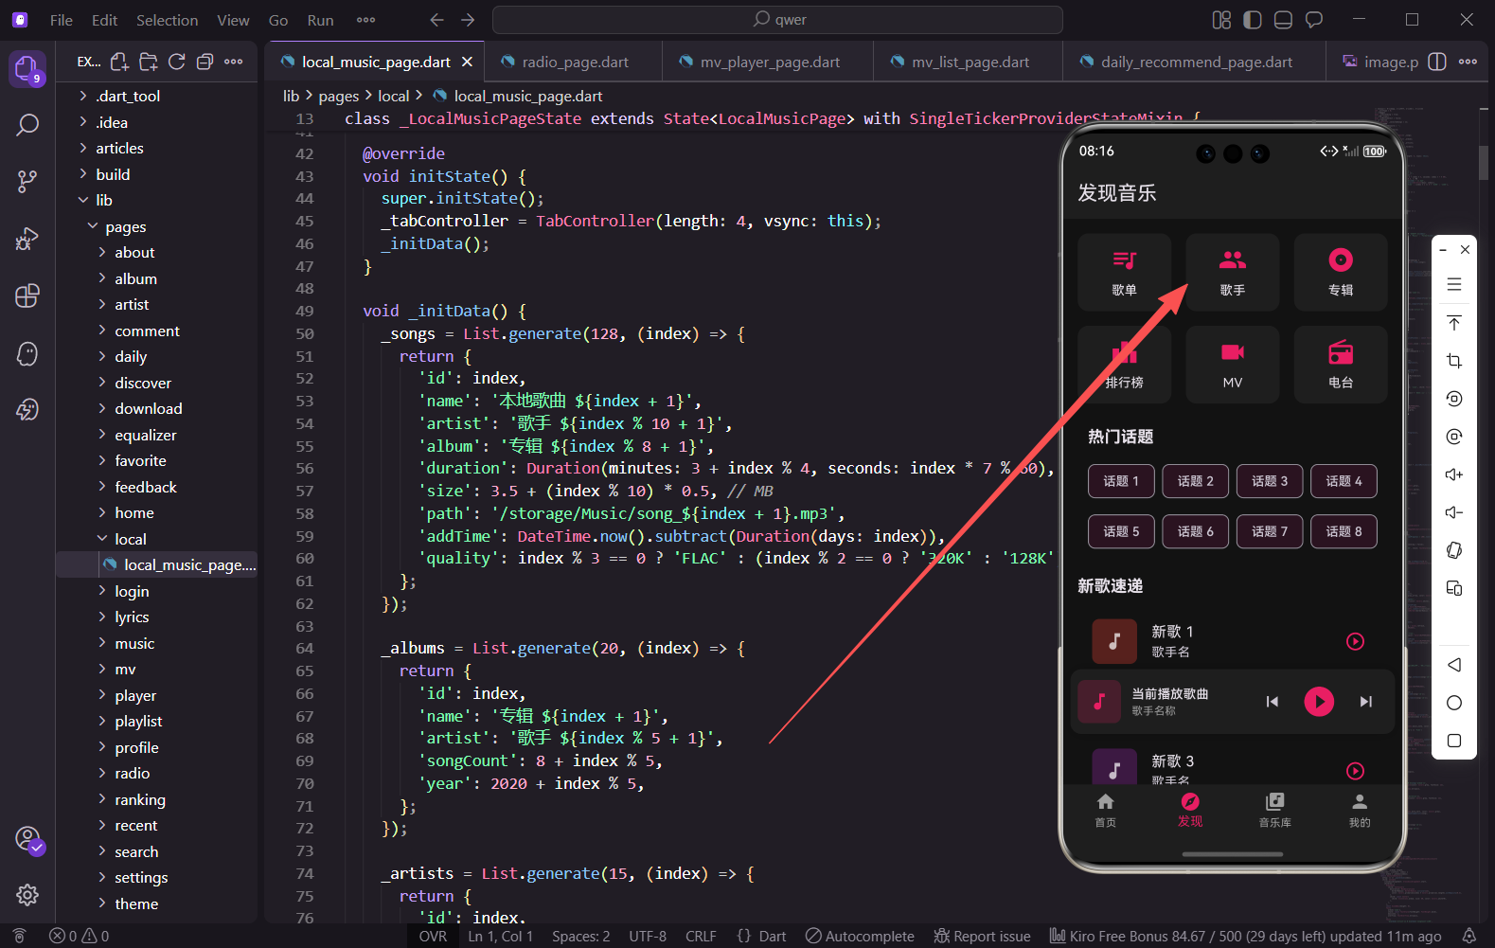Click Report issue in status bar

(x=982, y=936)
